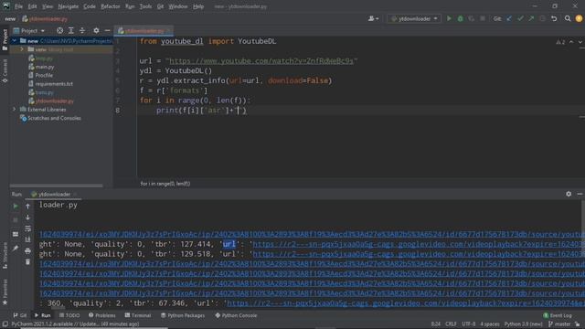This screenshot has height=329, width=585.
Task: Open Run panel settings gear
Action: point(569,194)
